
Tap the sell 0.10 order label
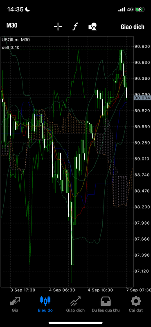(x=11, y=47)
